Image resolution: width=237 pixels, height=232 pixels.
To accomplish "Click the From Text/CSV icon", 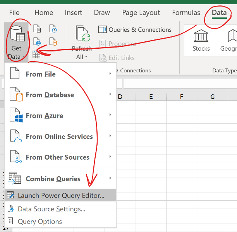I will click(37, 29).
